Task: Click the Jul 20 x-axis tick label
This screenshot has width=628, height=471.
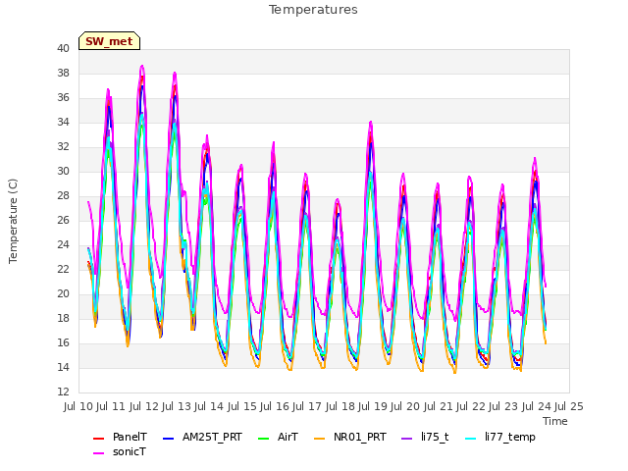Action: click(x=405, y=406)
